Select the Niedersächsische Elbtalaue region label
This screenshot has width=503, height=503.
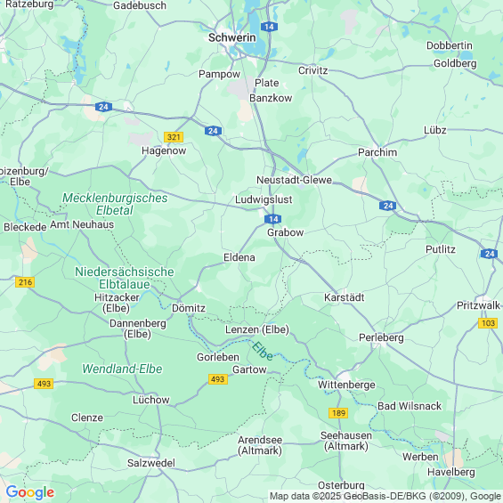125,278
